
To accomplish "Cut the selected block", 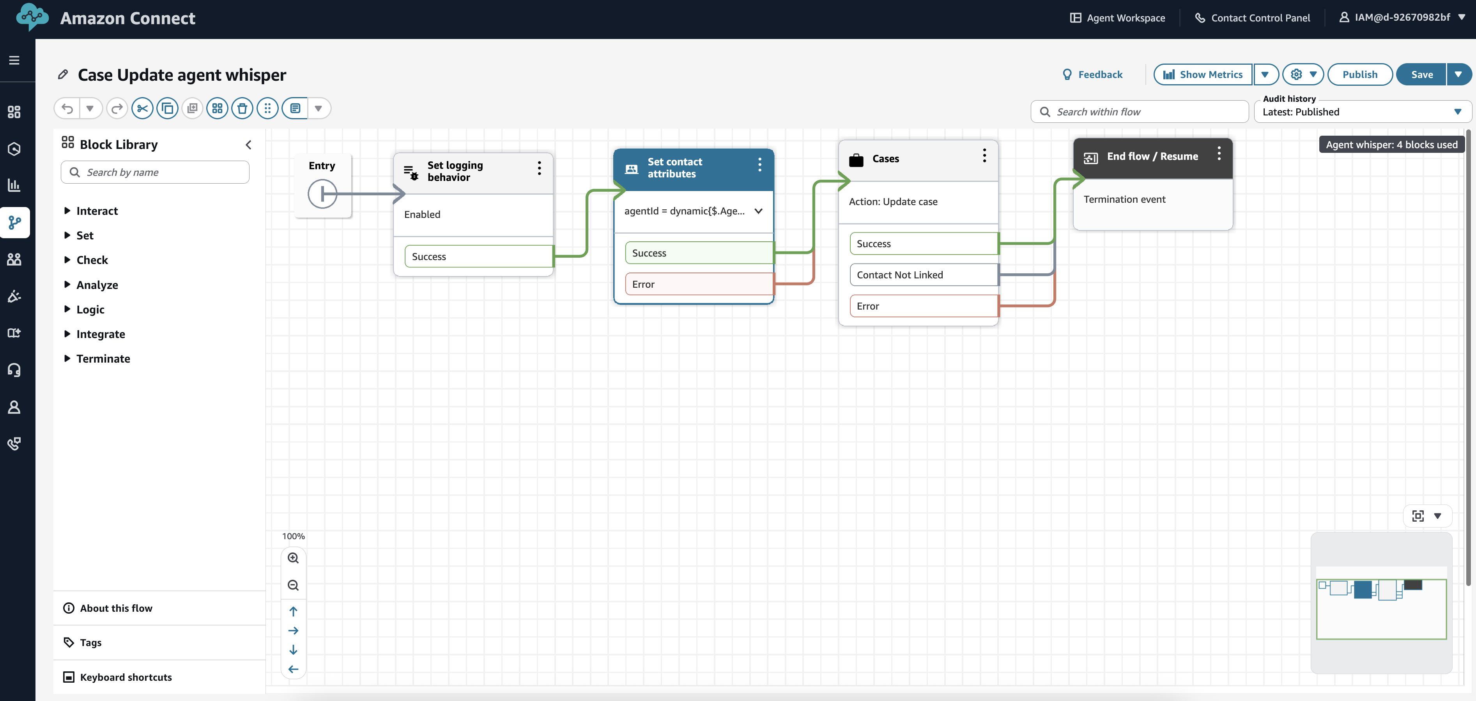I will point(142,108).
